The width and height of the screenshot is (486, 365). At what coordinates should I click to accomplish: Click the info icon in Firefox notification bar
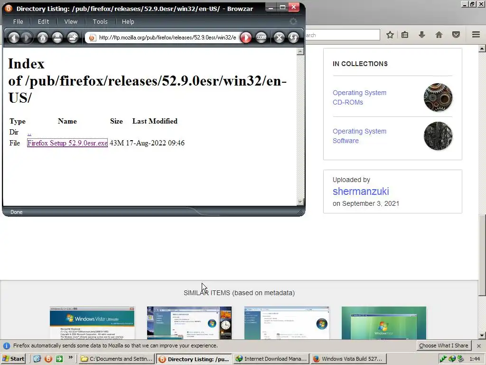[7, 346]
